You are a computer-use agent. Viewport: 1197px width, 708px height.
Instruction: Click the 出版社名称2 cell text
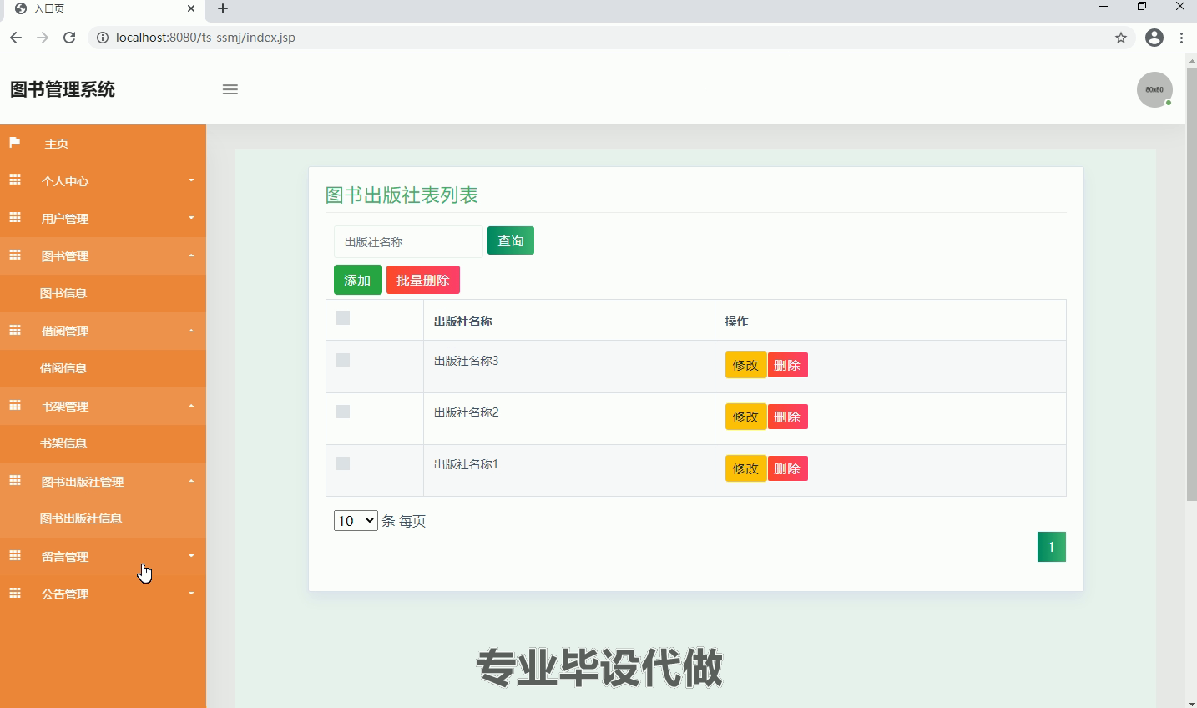[466, 412]
